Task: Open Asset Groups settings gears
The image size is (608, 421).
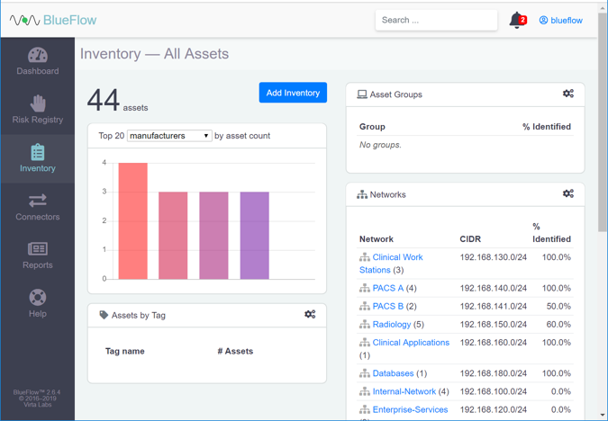Action: 567,94
